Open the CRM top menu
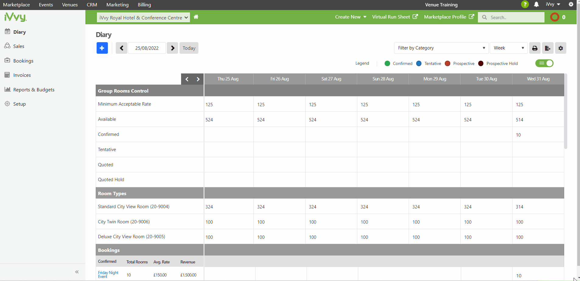Screen dimensions: 580x281 point(92,5)
